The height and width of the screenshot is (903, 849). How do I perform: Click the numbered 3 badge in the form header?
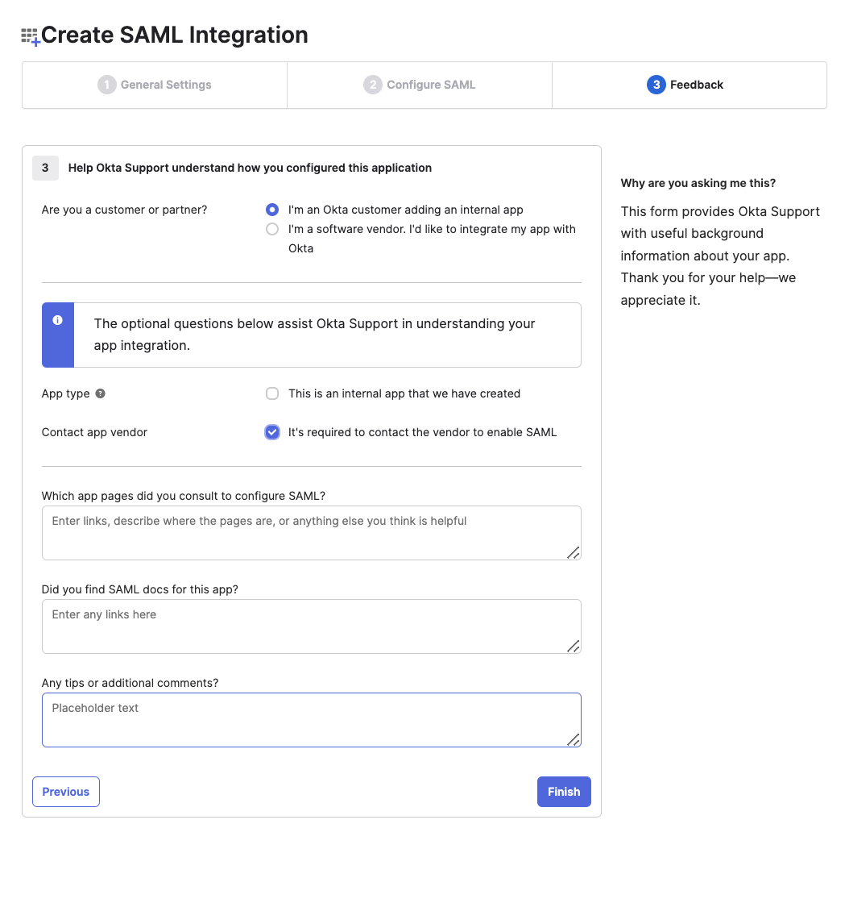45,168
